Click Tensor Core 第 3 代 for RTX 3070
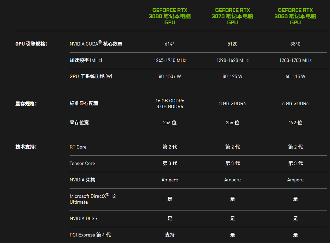330x243 pixels. tap(232, 163)
